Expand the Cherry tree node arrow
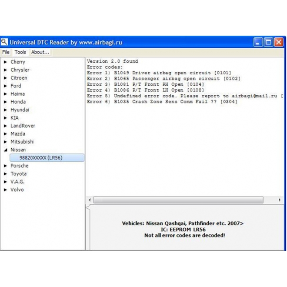Image resolution: width=287 pixels, height=287 pixels. click(6, 62)
